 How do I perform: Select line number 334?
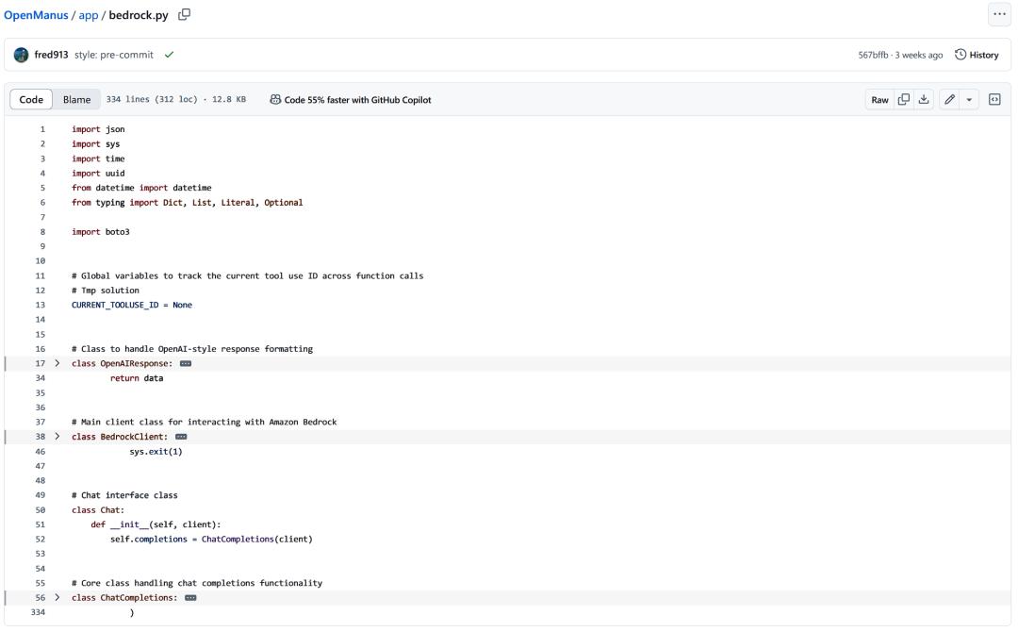39,612
